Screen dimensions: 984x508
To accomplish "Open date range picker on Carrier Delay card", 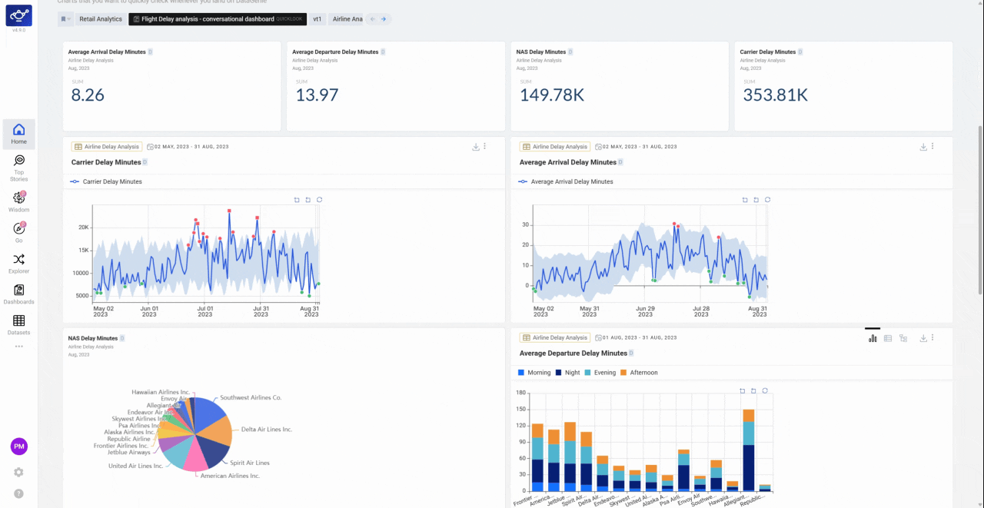I will point(188,146).
